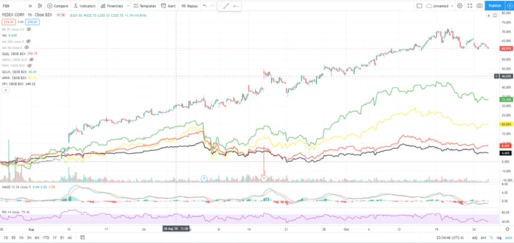
Task: Select the 1M date range
Action: 21,237
